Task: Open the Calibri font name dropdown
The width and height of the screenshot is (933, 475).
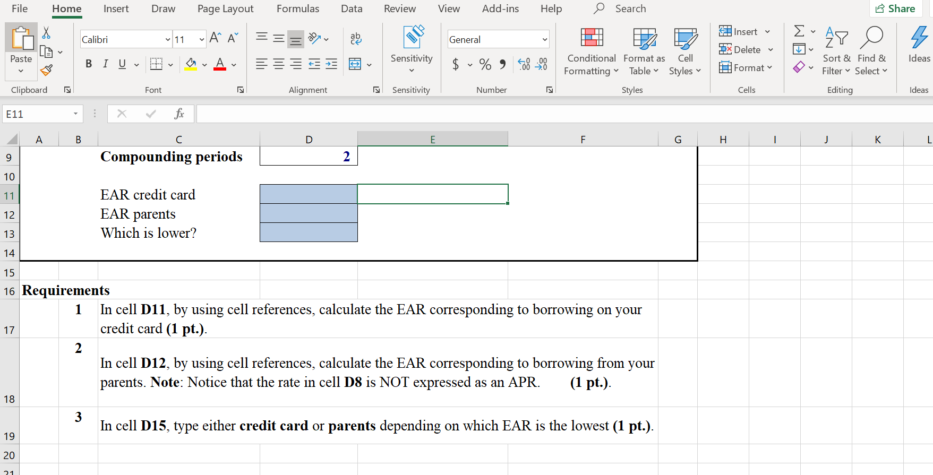Action: (x=168, y=40)
